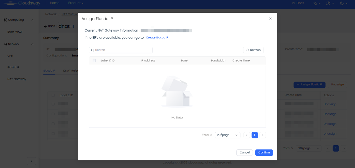Click the Network section icon in sidebar

pos(5,44)
